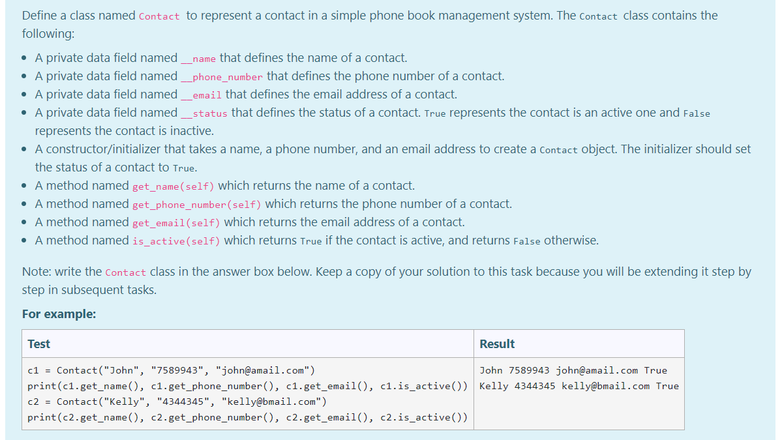The height and width of the screenshot is (440, 782).
Task: Click the c1 = Contact("John"...) code line
Action: (170, 370)
